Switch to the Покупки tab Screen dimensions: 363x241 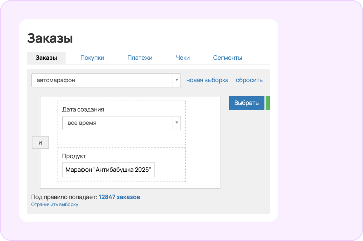[x=92, y=58]
